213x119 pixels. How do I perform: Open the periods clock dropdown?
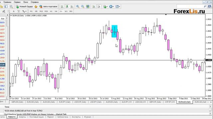(x=111, y=7)
